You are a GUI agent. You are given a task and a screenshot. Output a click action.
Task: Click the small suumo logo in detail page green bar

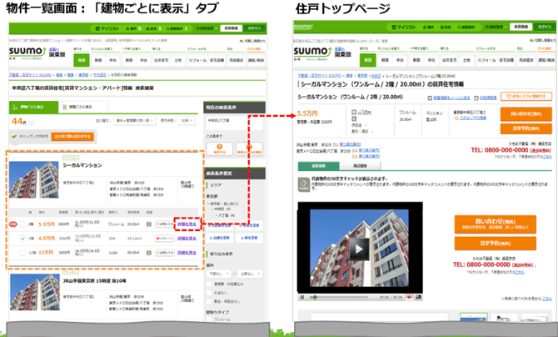(303, 27)
